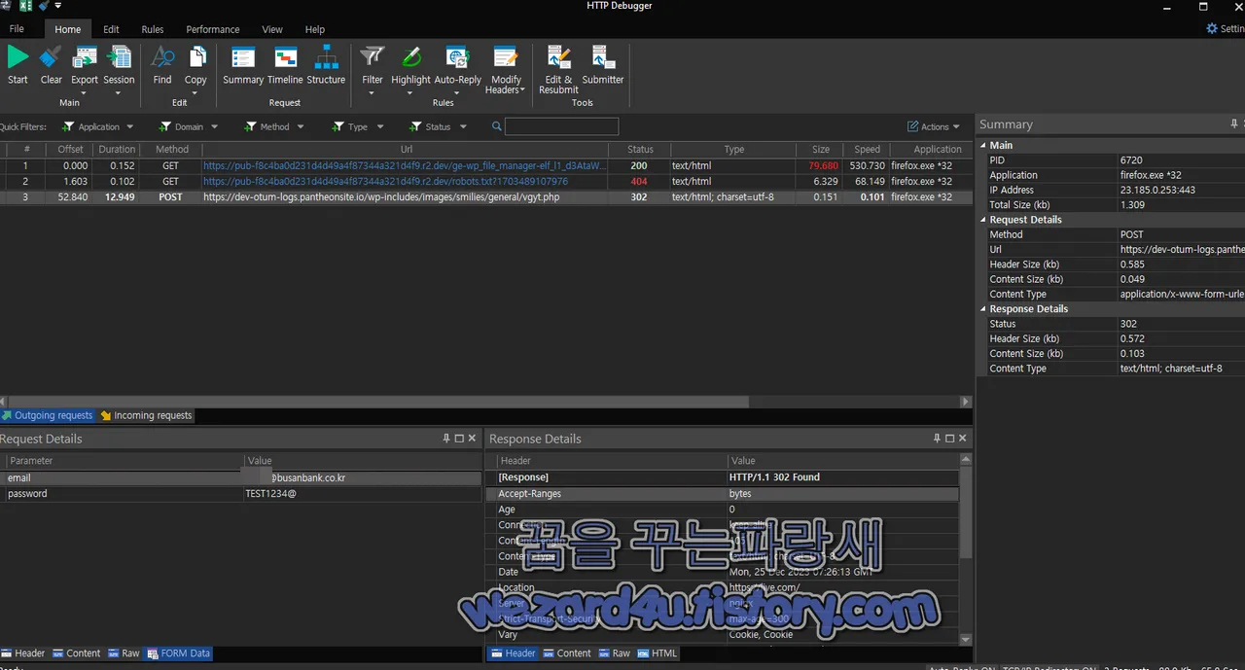Image resolution: width=1245 pixels, height=670 pixels.
Task: Expand the Actions dropdown
Action: tap(932, 126)
